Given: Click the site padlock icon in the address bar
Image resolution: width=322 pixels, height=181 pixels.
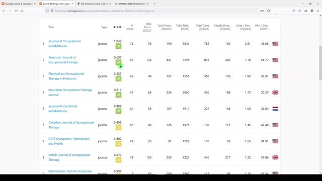Looking at the screenshot, I should point(52,11).
